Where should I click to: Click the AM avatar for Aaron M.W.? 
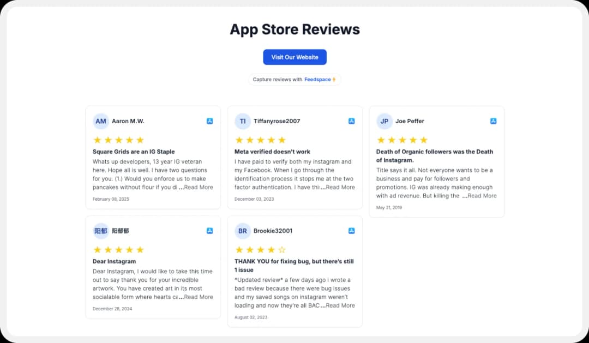coord(101,121)
